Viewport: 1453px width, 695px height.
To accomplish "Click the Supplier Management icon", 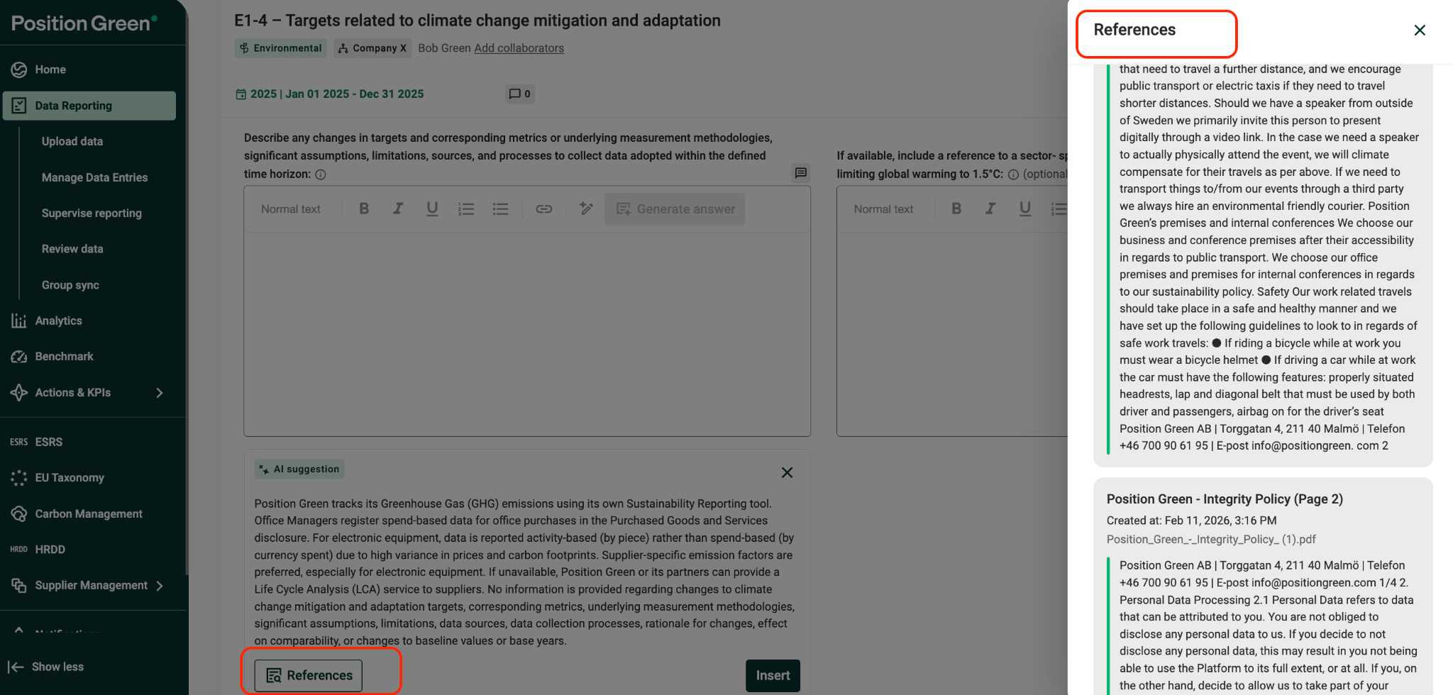I will coord(18,585).
